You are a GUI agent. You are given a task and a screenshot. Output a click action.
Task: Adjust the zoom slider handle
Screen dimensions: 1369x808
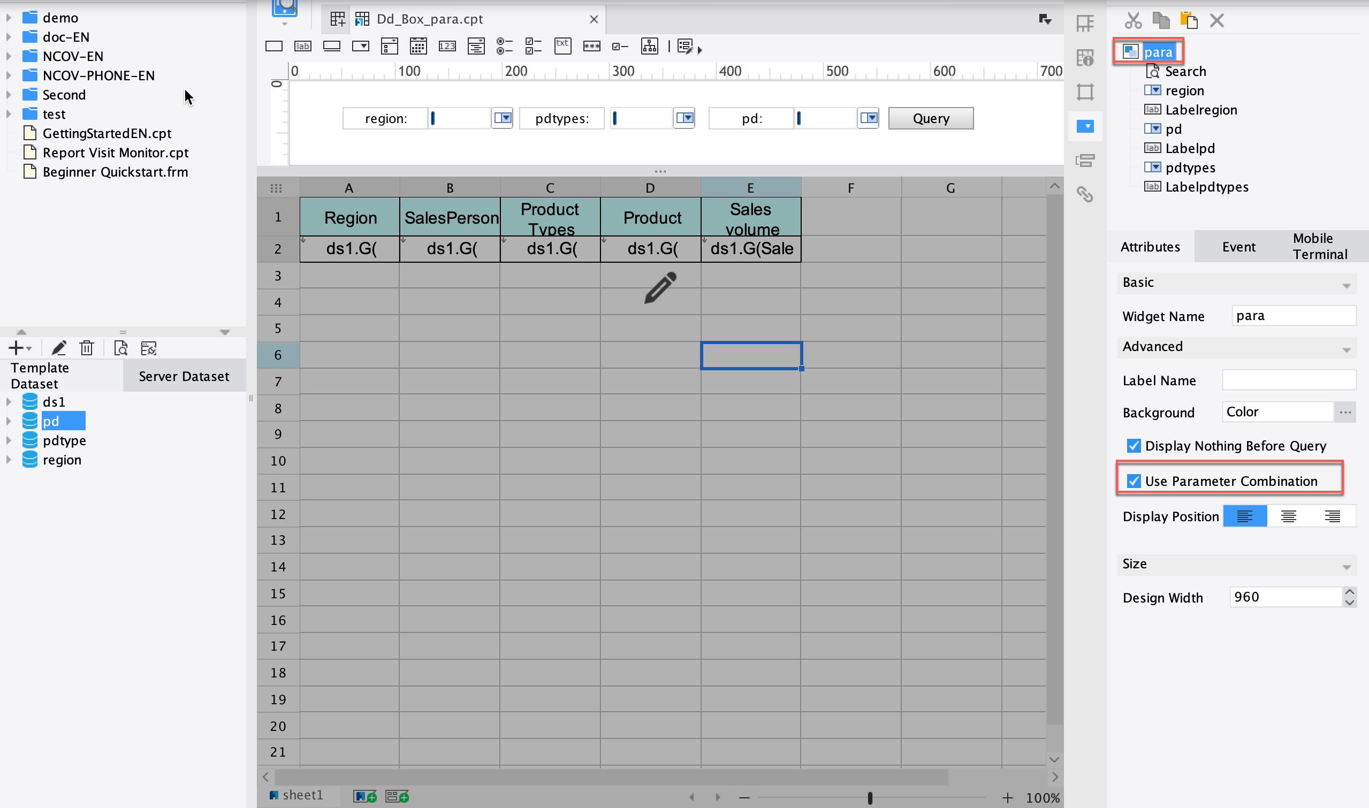pos(870,798)
